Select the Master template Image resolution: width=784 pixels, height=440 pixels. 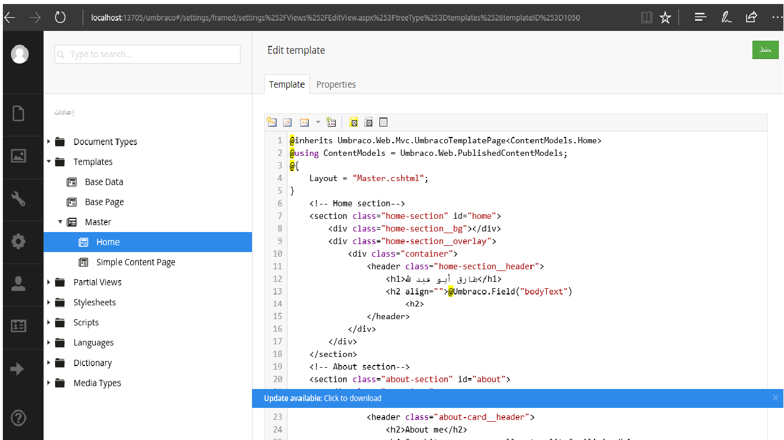98,222
